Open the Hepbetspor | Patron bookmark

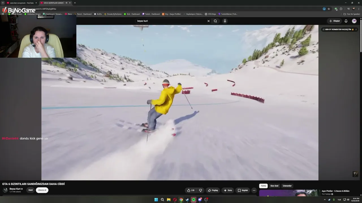coord(193,14)
